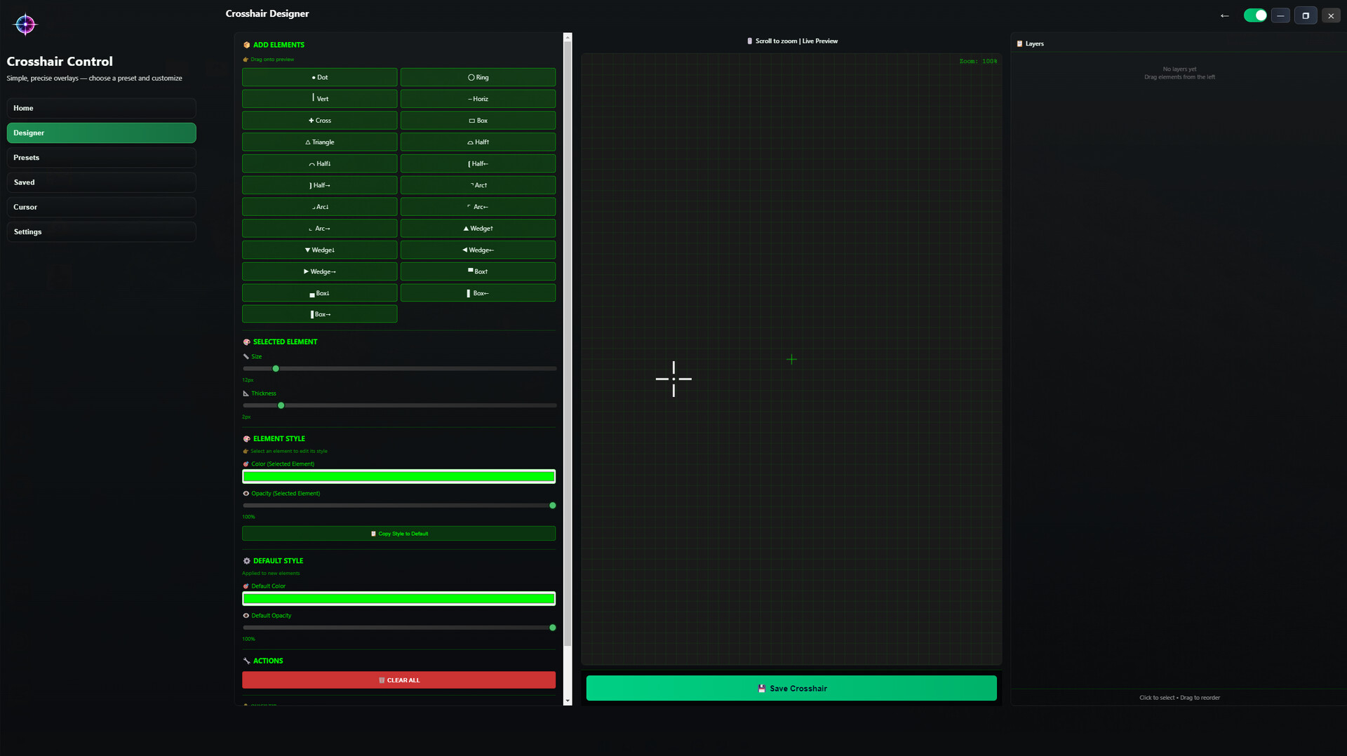Add a Dot element

coord(319,77)
